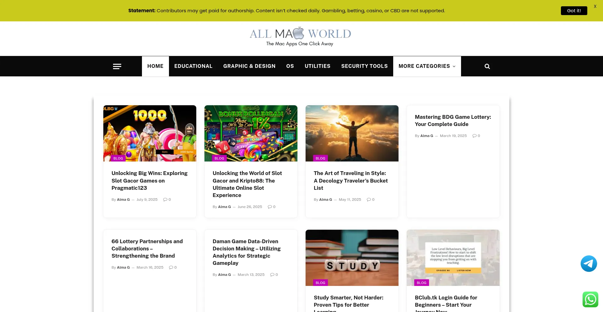Click the Low Level Behaviours thumbnail
The image size is (603, 312).
coord(453,258)
